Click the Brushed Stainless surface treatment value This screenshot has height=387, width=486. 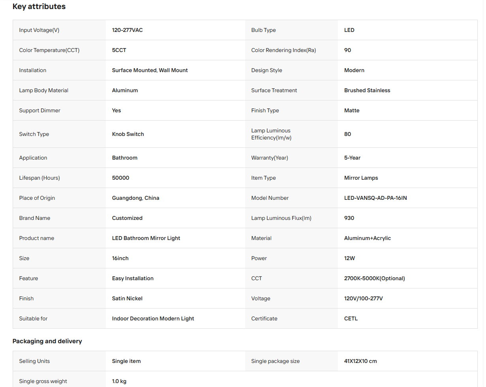click(x=367, y=90)
